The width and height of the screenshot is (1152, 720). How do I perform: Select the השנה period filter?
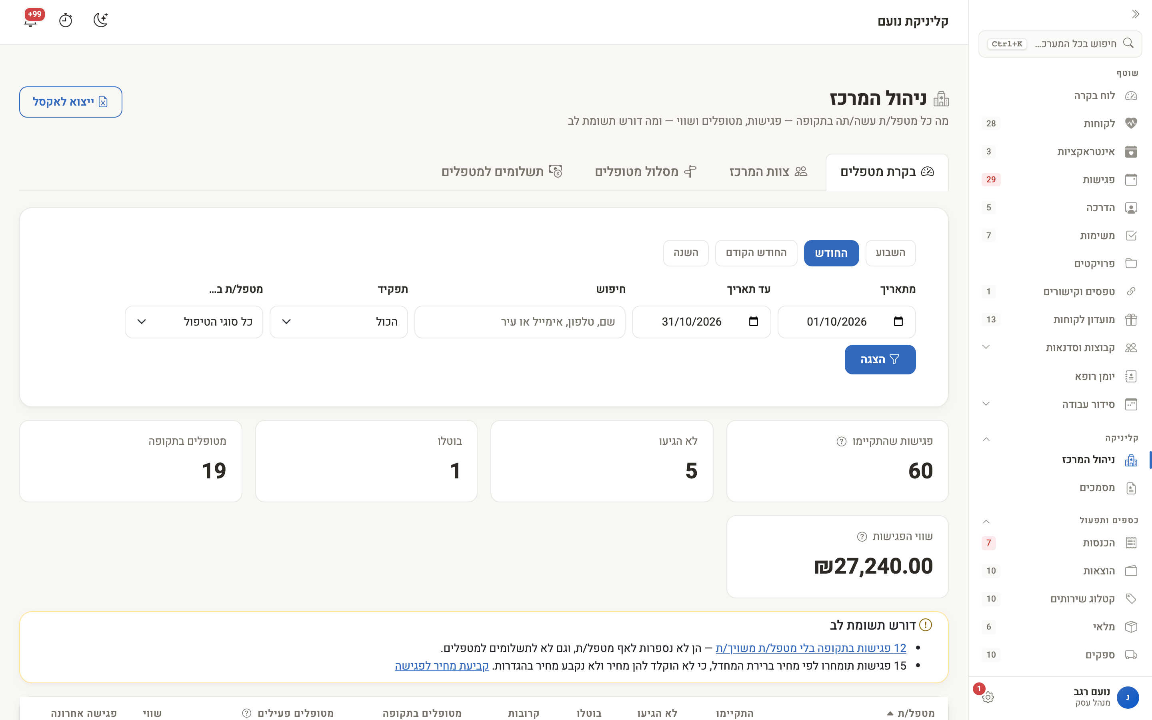pos(686,253)
